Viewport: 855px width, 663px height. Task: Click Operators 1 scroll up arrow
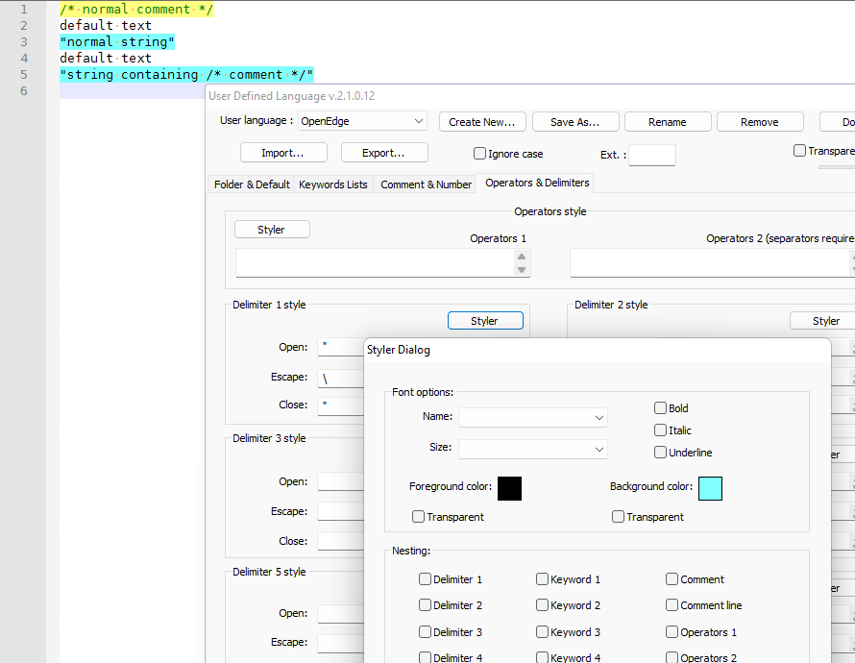coord(522,257)
